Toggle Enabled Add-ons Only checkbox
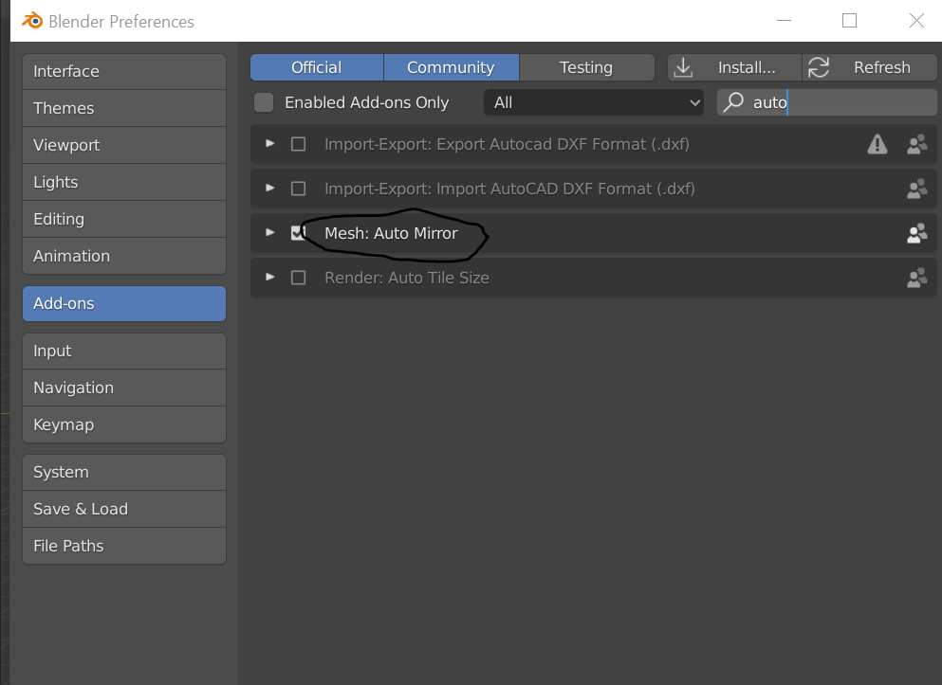Image resolution: width=942 pixels, height=685 pixels. (x=264, y=102)
